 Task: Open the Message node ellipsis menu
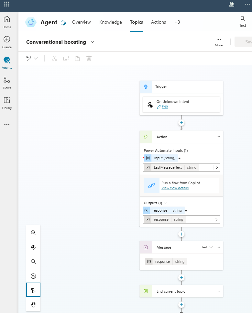(218, 247)
